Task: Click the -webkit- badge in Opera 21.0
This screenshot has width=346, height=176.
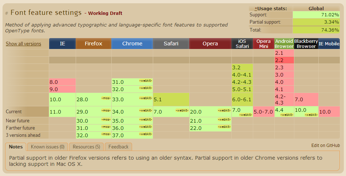Action: 224,119
